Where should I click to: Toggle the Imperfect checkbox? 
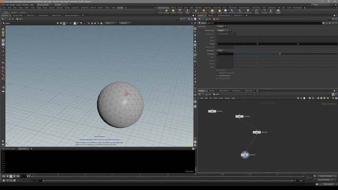(217, 70)
